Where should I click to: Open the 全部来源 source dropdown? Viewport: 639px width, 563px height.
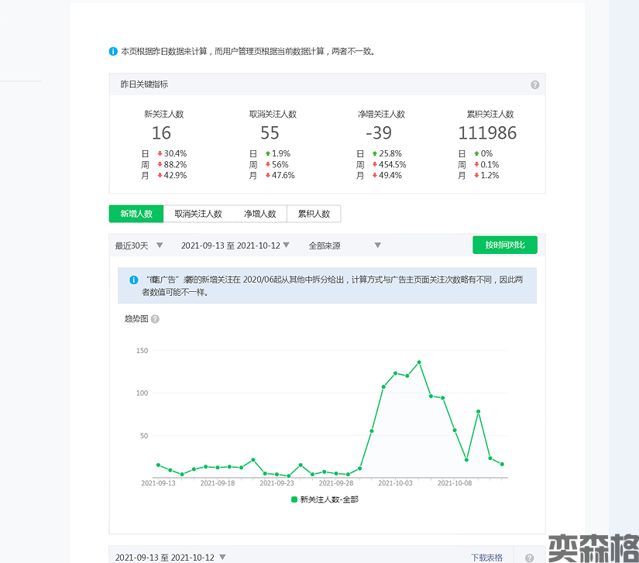click(345, 245)
